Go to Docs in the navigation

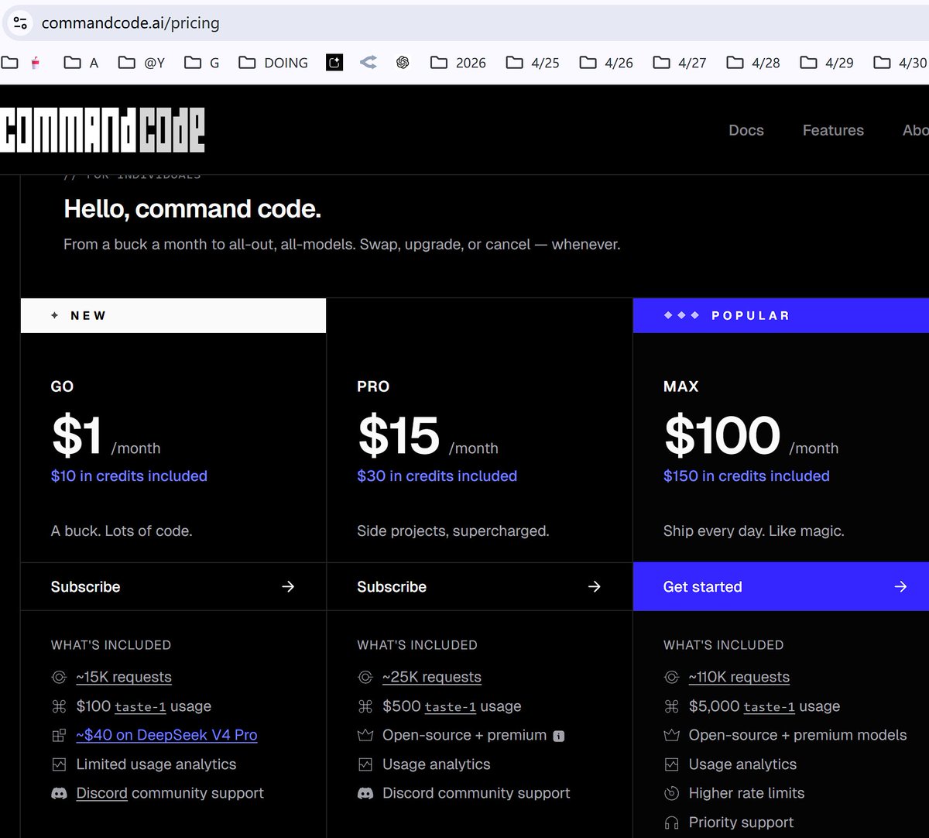746,130
